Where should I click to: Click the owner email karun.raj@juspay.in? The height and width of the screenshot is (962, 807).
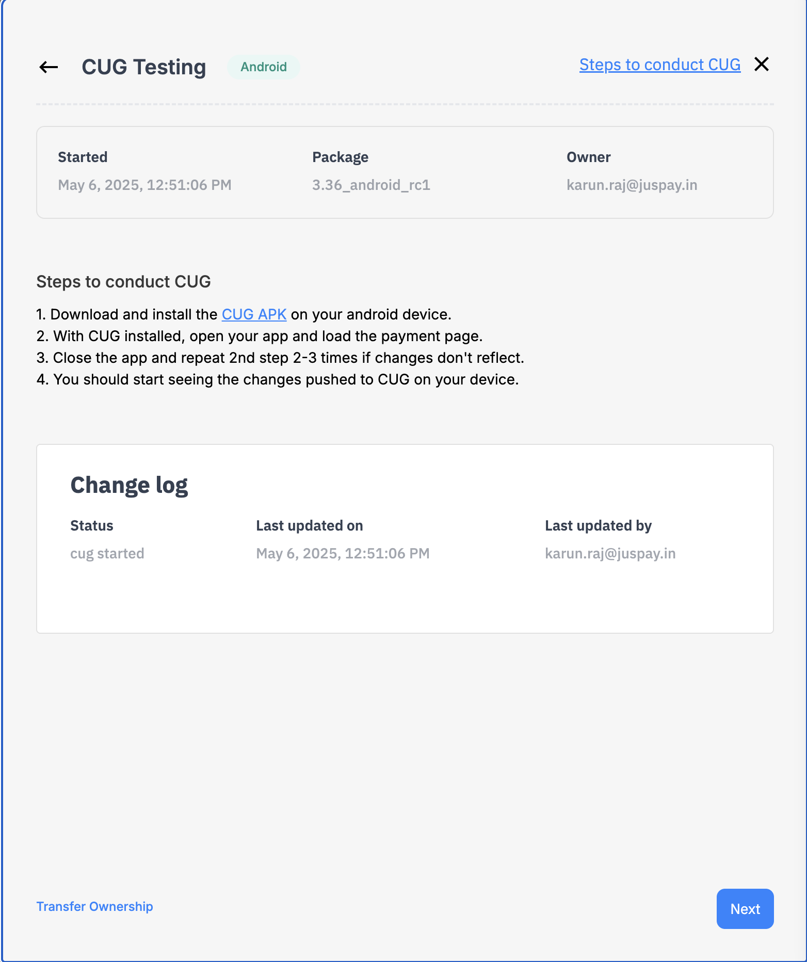click(x=632, y=185)
